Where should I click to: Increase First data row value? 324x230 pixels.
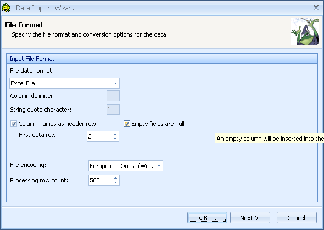115,134
